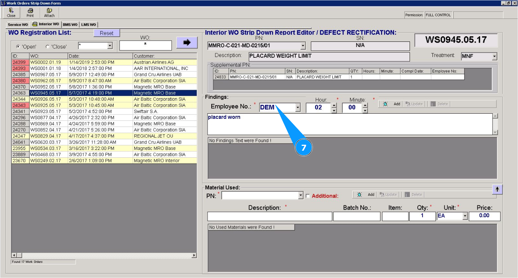This screenshot has width=518, height=278.
Task: Click the Print toolbar icon
Action: tap(30, 13)
